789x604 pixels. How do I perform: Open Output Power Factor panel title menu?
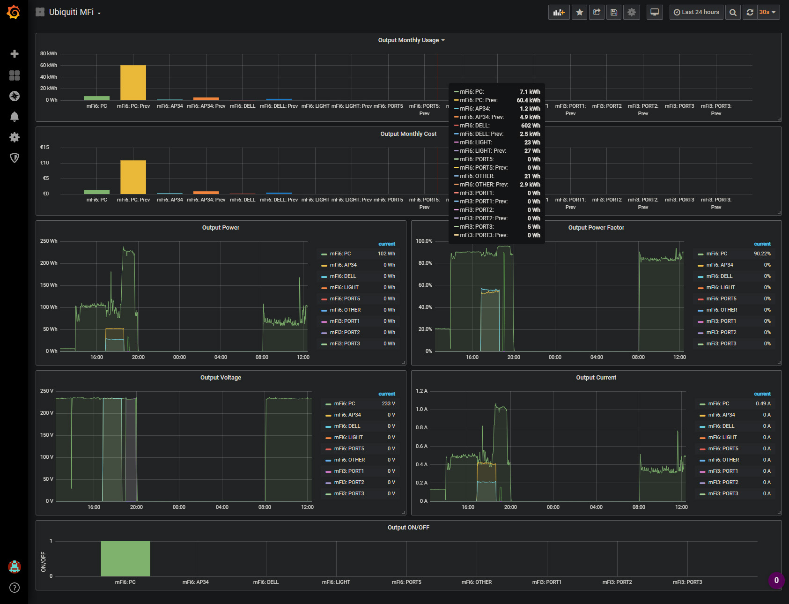click(x=596, y=228)
